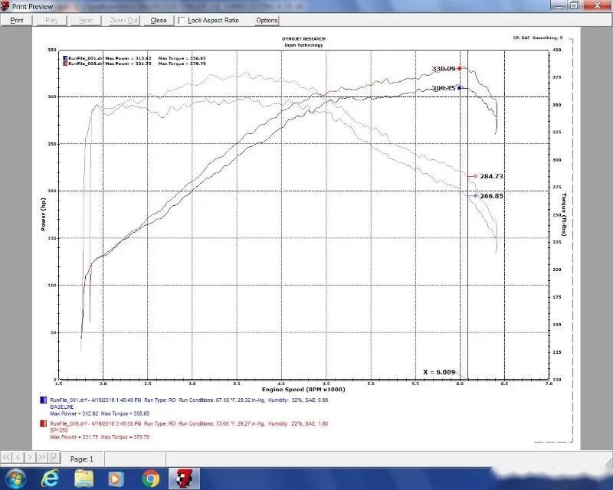
Task: Launch Windows Media Player from taskbar
Action: 116,479
